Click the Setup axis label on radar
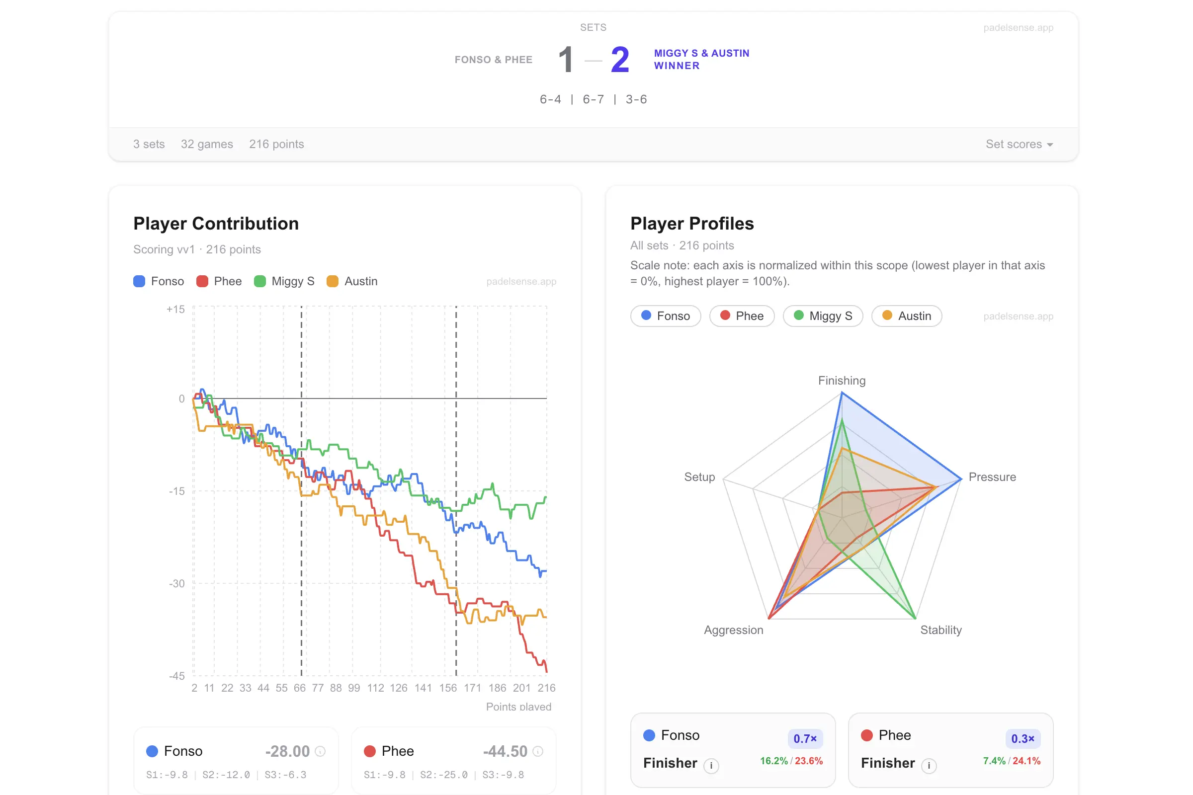 click(x=699, y=477)
